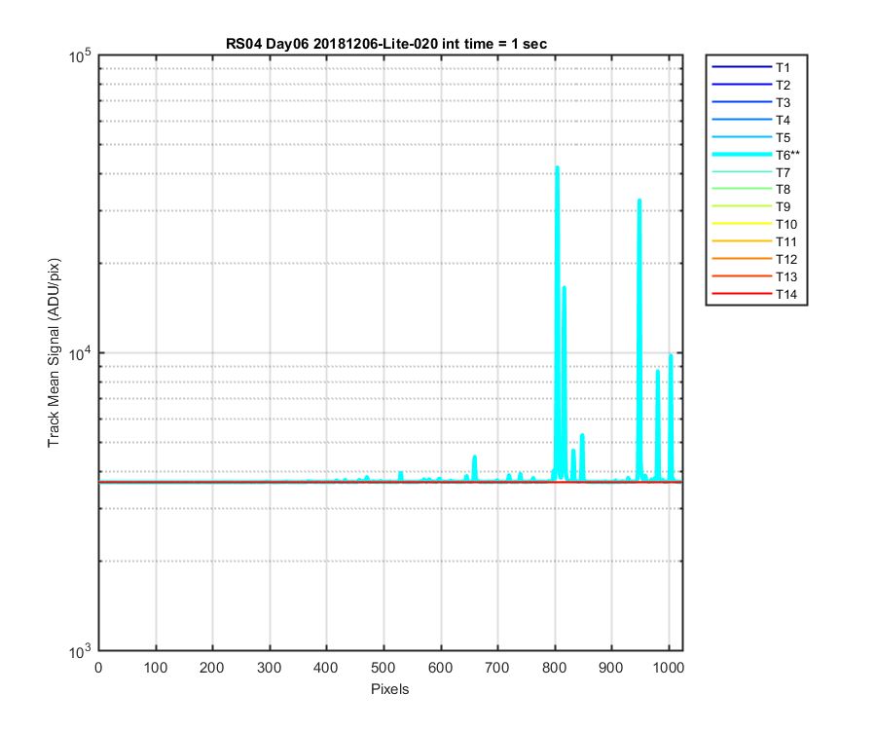Click the plot title text
Screen dimensions: 876x730
pyautogui.click(x=386, y=44)
